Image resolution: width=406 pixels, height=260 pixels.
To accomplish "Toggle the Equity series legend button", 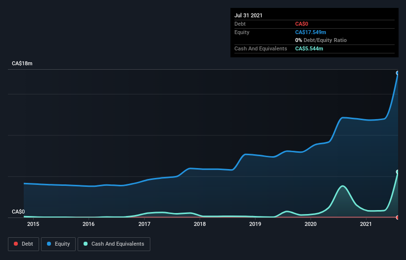I will 58,244.
